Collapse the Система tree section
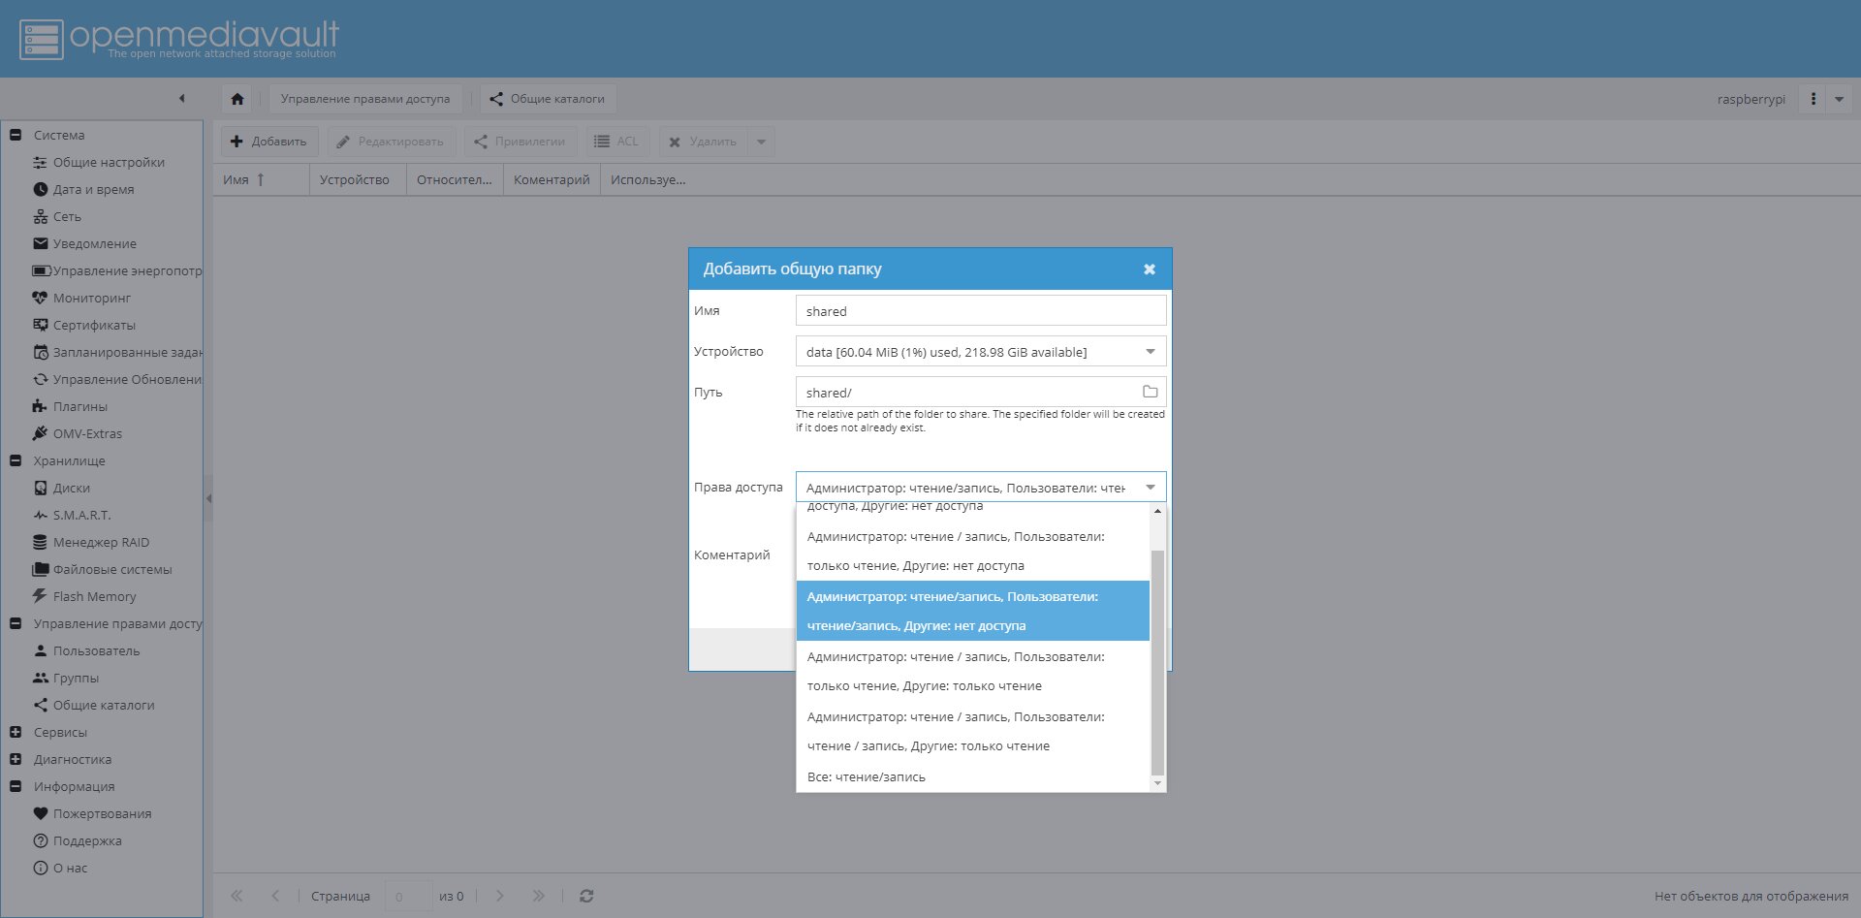1861x918 pixels. click(x=16, y=135)
